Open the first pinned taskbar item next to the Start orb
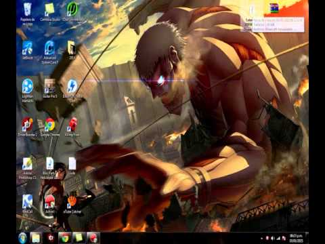This screenshot has height=244, width=325. point(36,238)
